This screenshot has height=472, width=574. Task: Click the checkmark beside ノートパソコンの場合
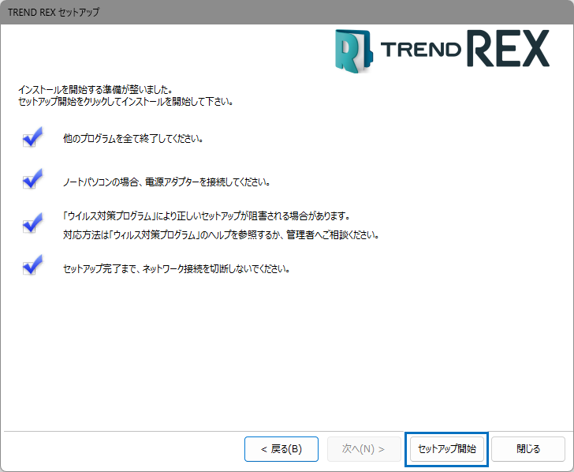(32, 179)
